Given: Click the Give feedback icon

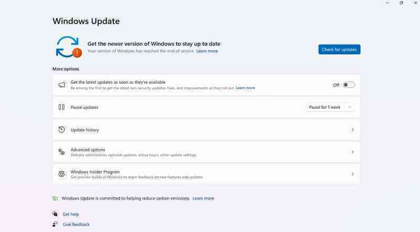Looking at the screenshot, I should pyautogui.click(x=55, y=224).
